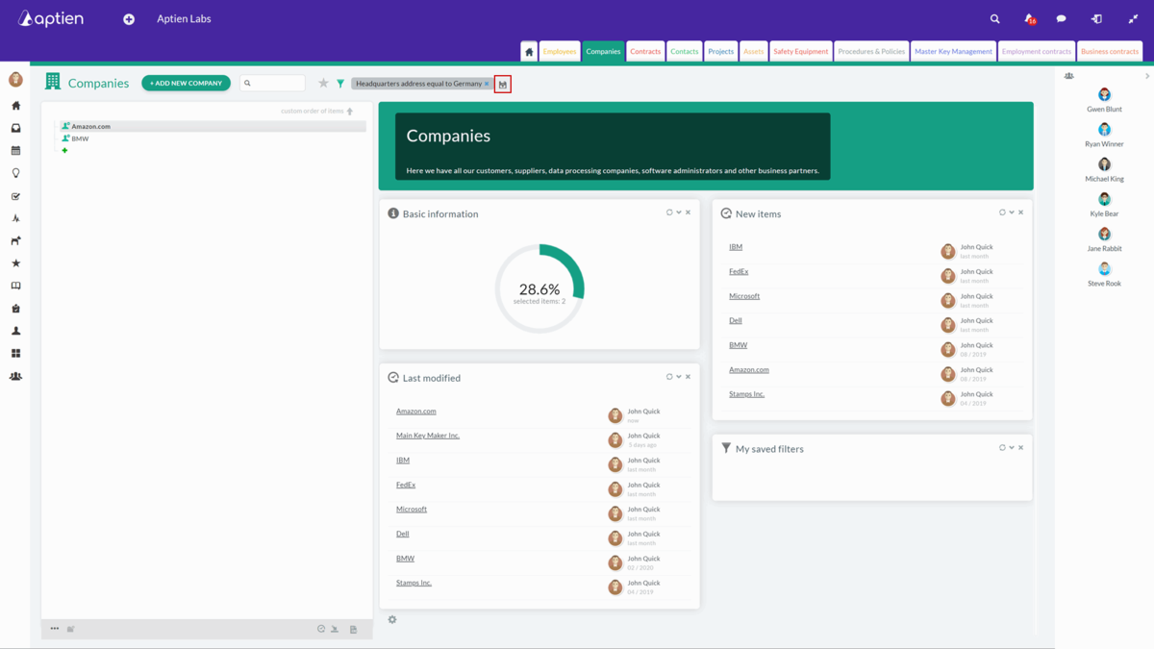Open the chat bubble icon in header

pos(1062,19)
